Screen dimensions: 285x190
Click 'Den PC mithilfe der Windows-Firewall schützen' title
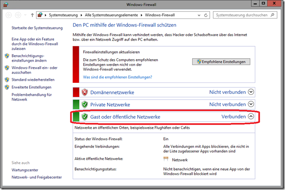[x=124, y=25]
